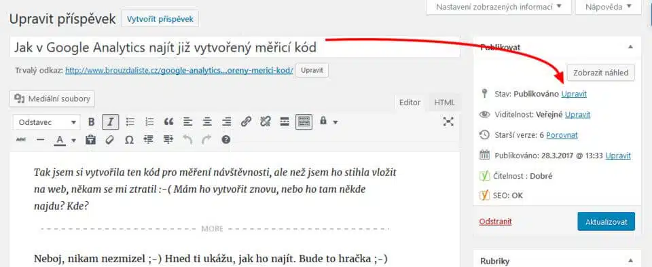Click the insert link icon

click(x=246, y=122)
